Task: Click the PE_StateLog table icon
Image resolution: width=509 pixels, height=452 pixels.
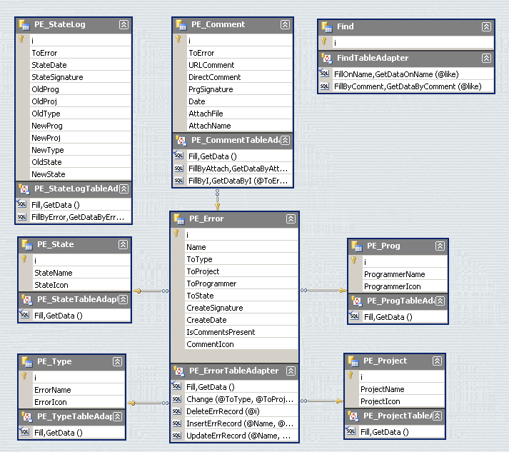Action: click(x=24, y=25)
